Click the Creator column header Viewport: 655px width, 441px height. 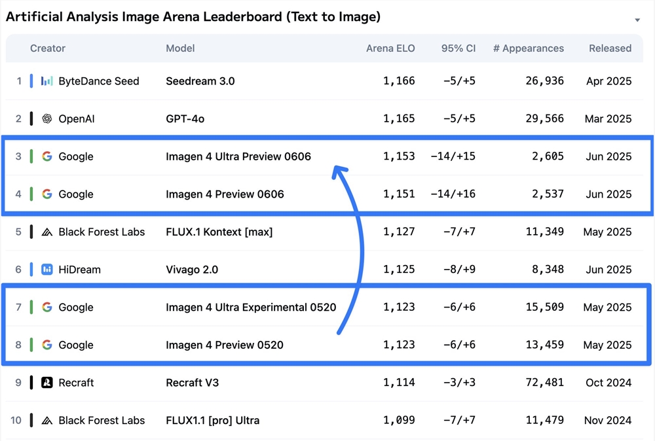click(48, 48)
